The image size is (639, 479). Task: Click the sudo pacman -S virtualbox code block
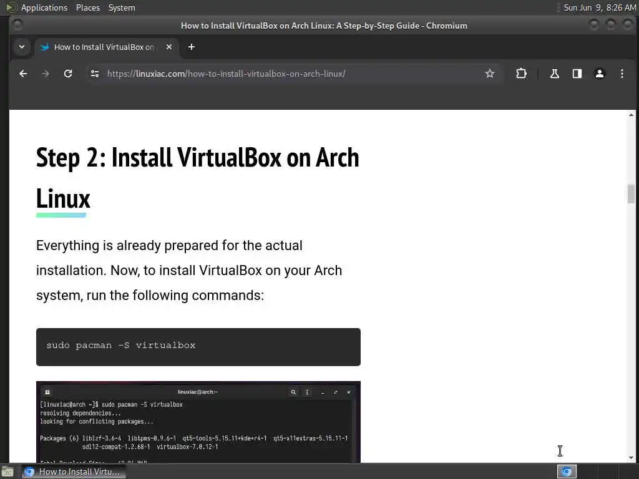tap(198, 347)
